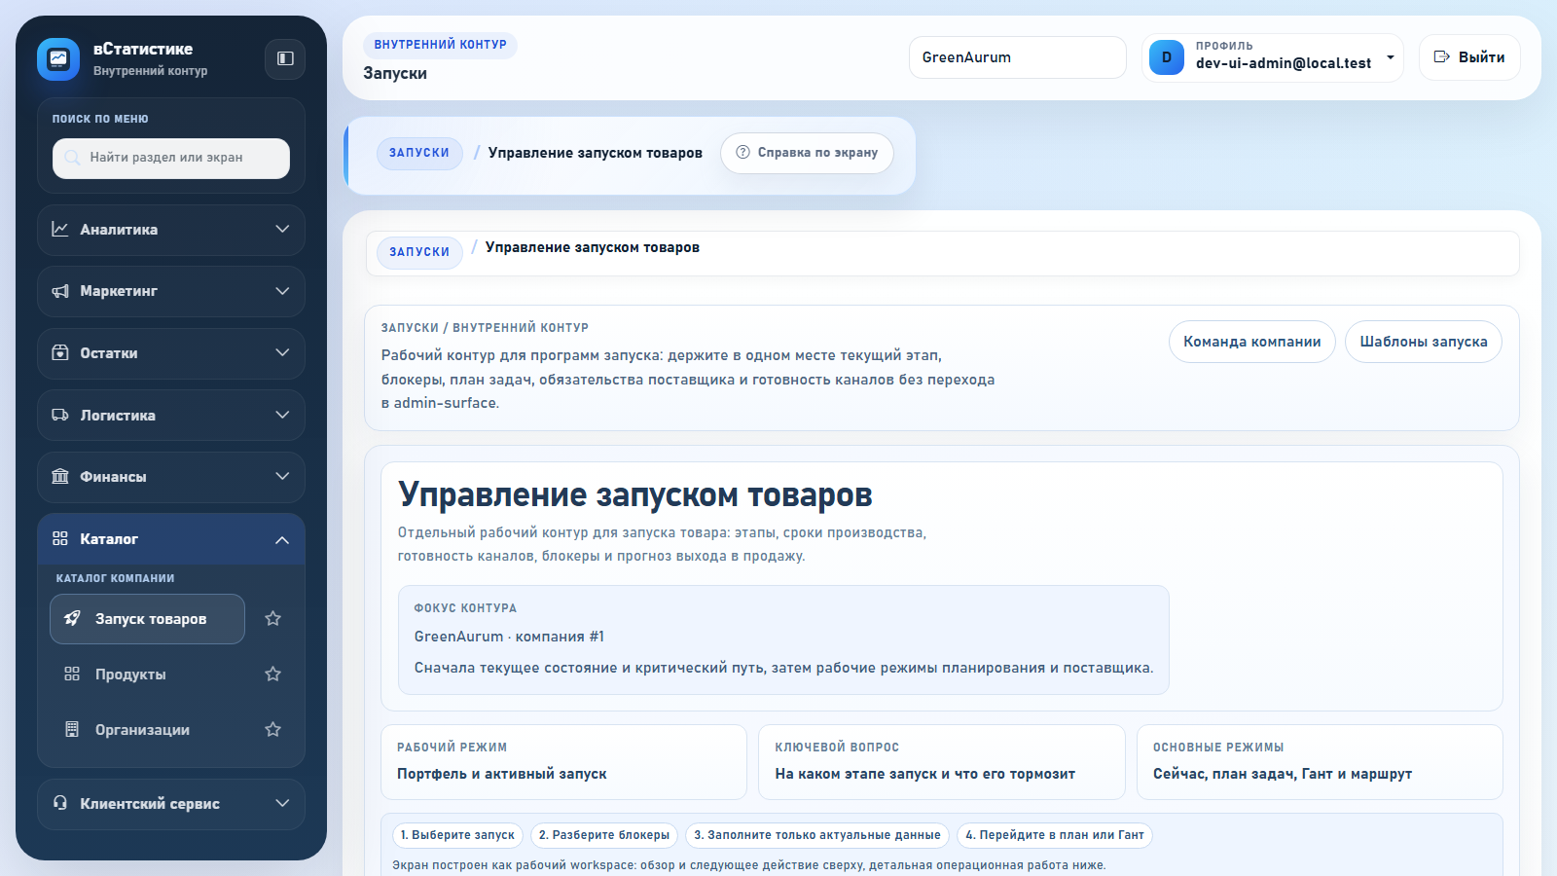
Task: Click the Маркетинг megaphone icon
Action: (59, 291)
